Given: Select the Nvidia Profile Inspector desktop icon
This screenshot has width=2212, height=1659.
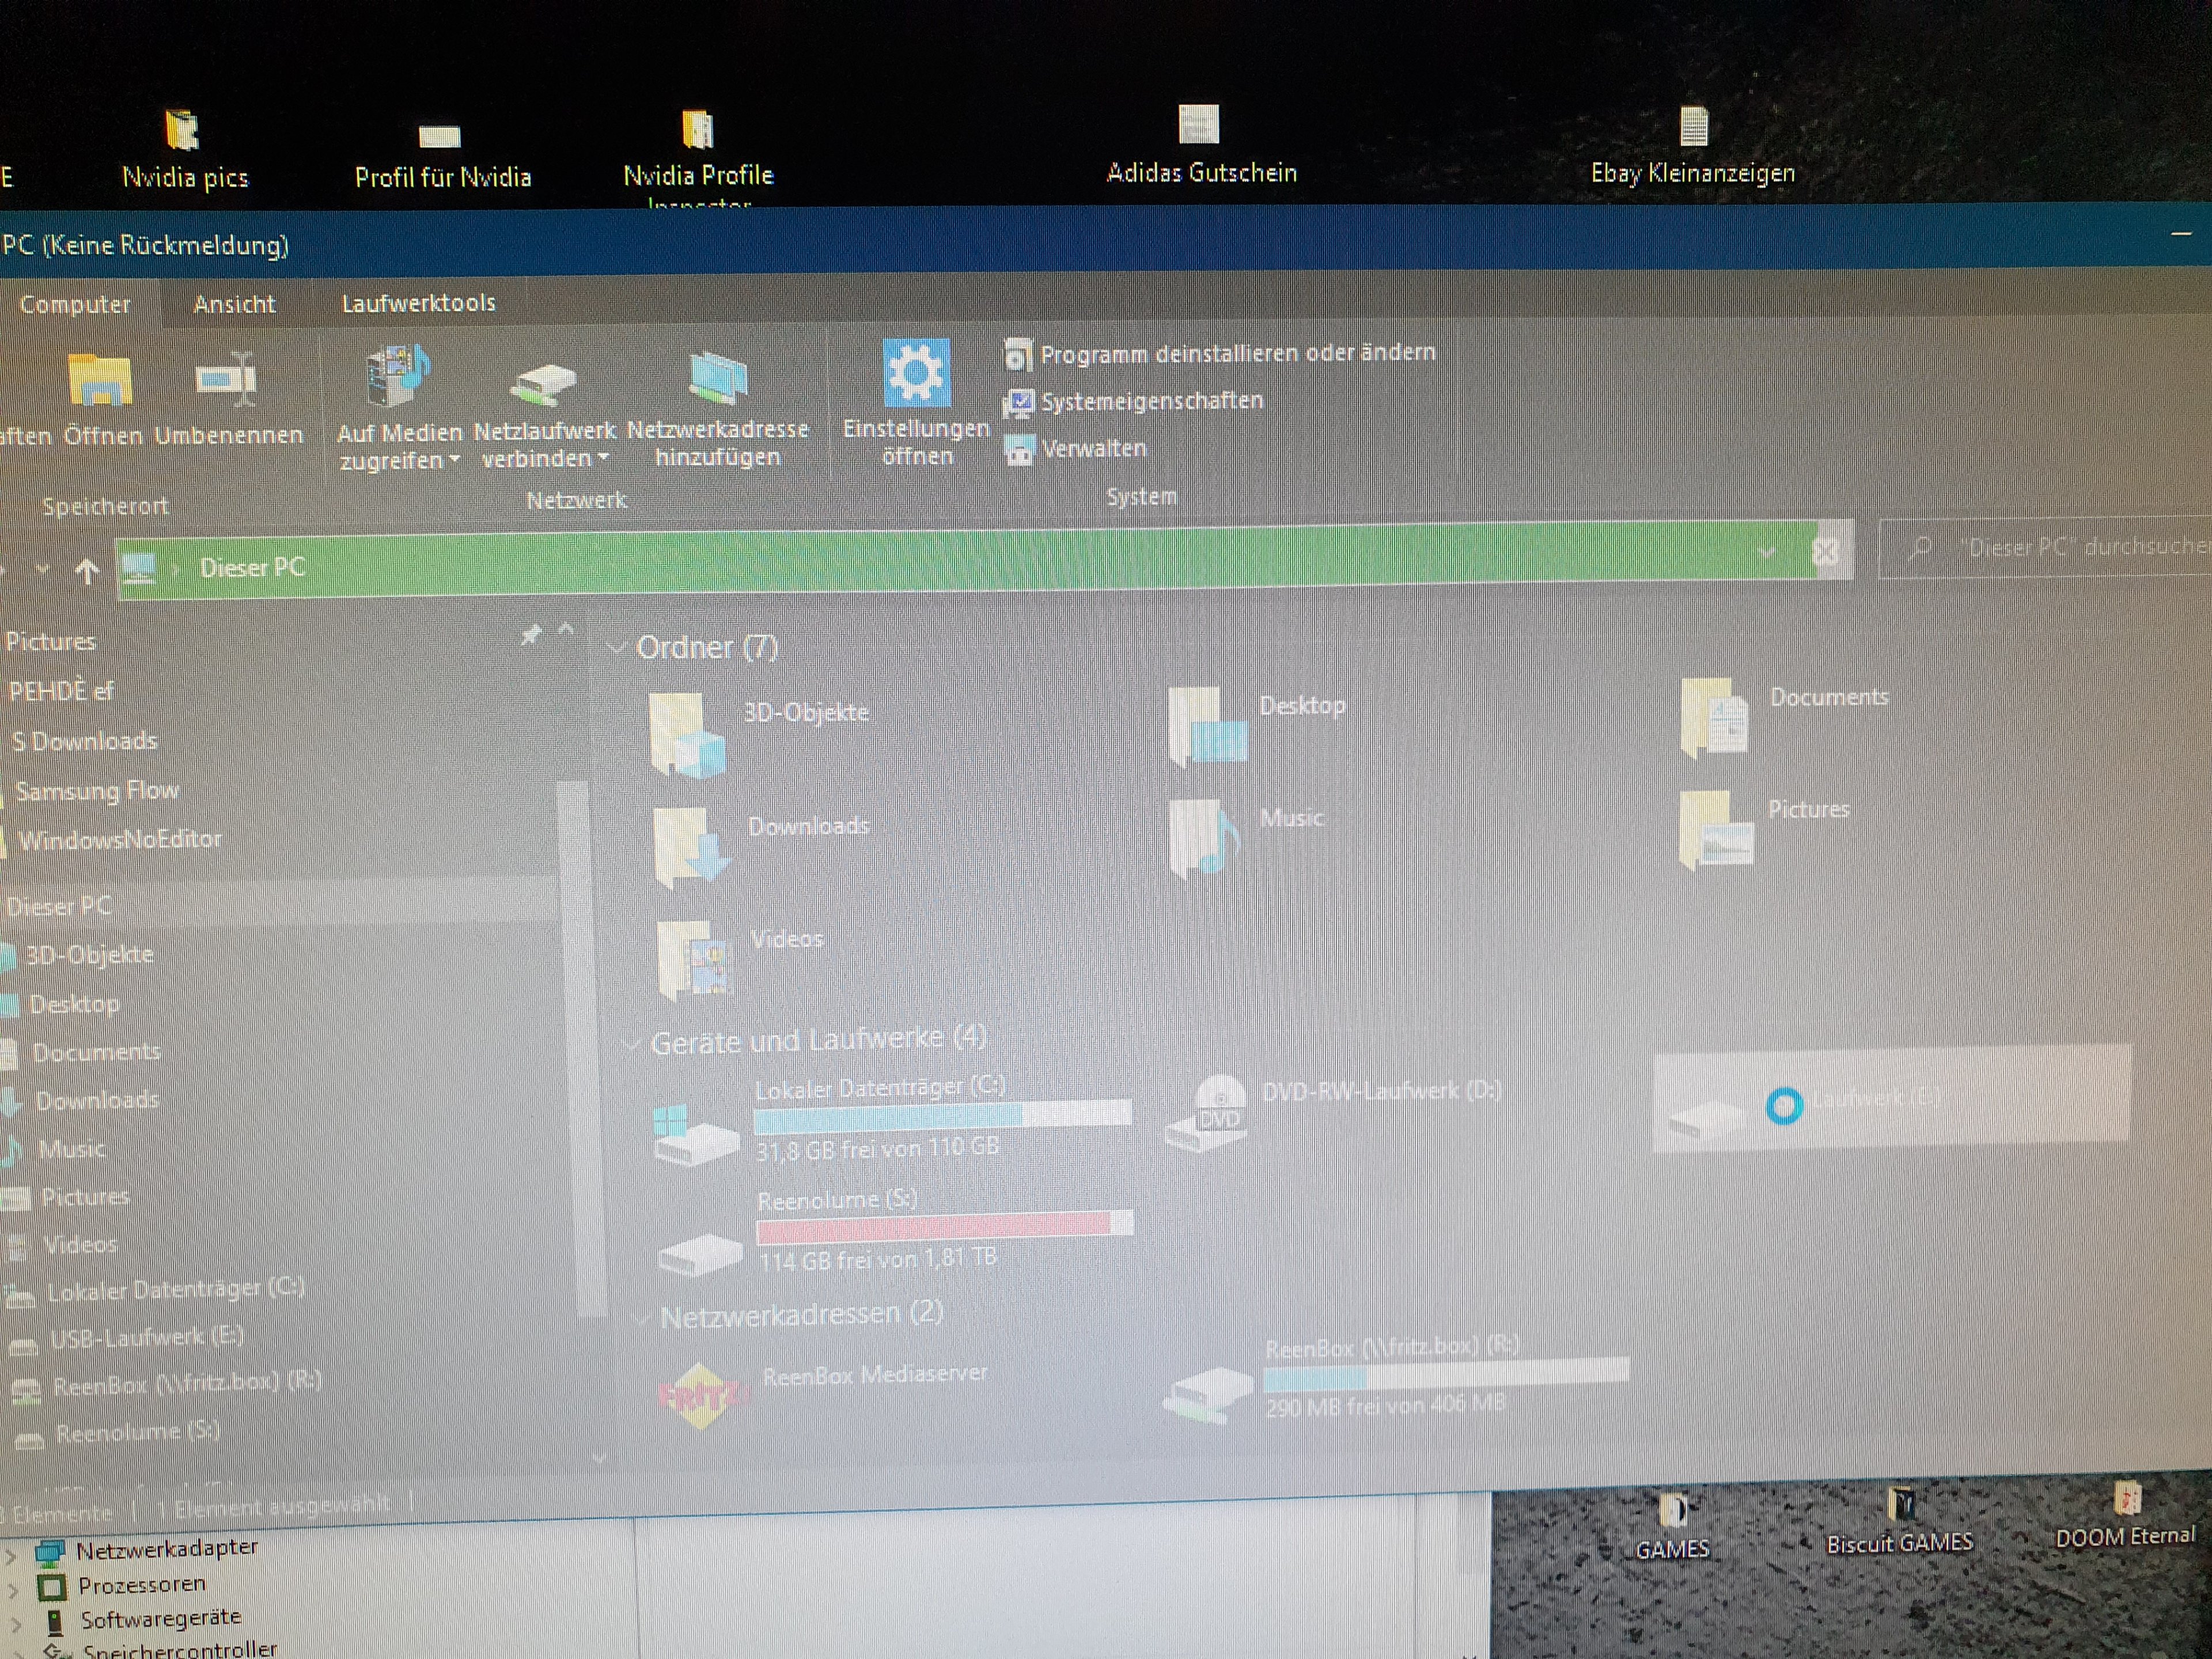Looking at the screenshot, I should pos(697,130).
